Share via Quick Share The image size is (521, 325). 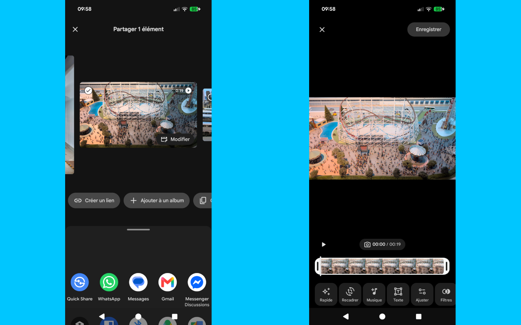80,287
